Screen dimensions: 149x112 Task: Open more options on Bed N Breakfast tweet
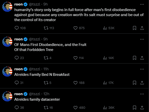(142, 69)
